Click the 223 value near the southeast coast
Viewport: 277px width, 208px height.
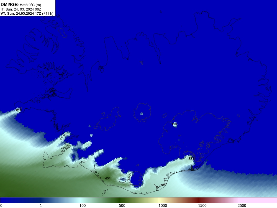coord(191,158)
